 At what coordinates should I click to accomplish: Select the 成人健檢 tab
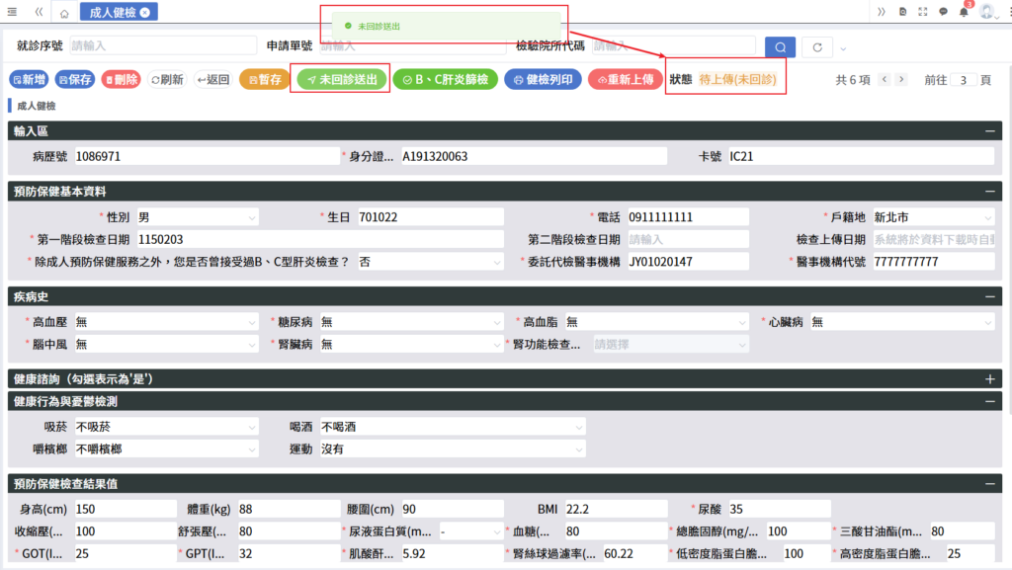point(107,12)
